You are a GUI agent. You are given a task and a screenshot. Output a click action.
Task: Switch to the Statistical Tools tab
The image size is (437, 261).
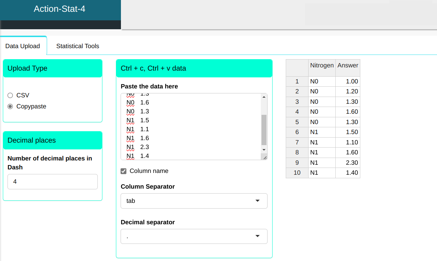click(77, 46)
